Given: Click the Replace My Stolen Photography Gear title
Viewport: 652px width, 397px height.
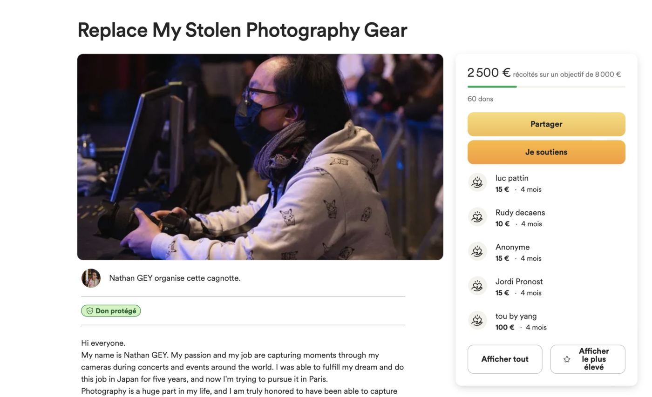Looking at the screenshot, I should [242, 30].
